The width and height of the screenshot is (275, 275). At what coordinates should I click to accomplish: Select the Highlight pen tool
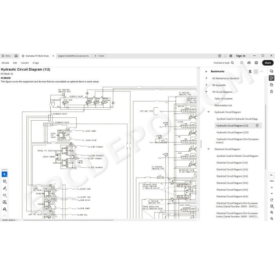click(x=5, y=188)
